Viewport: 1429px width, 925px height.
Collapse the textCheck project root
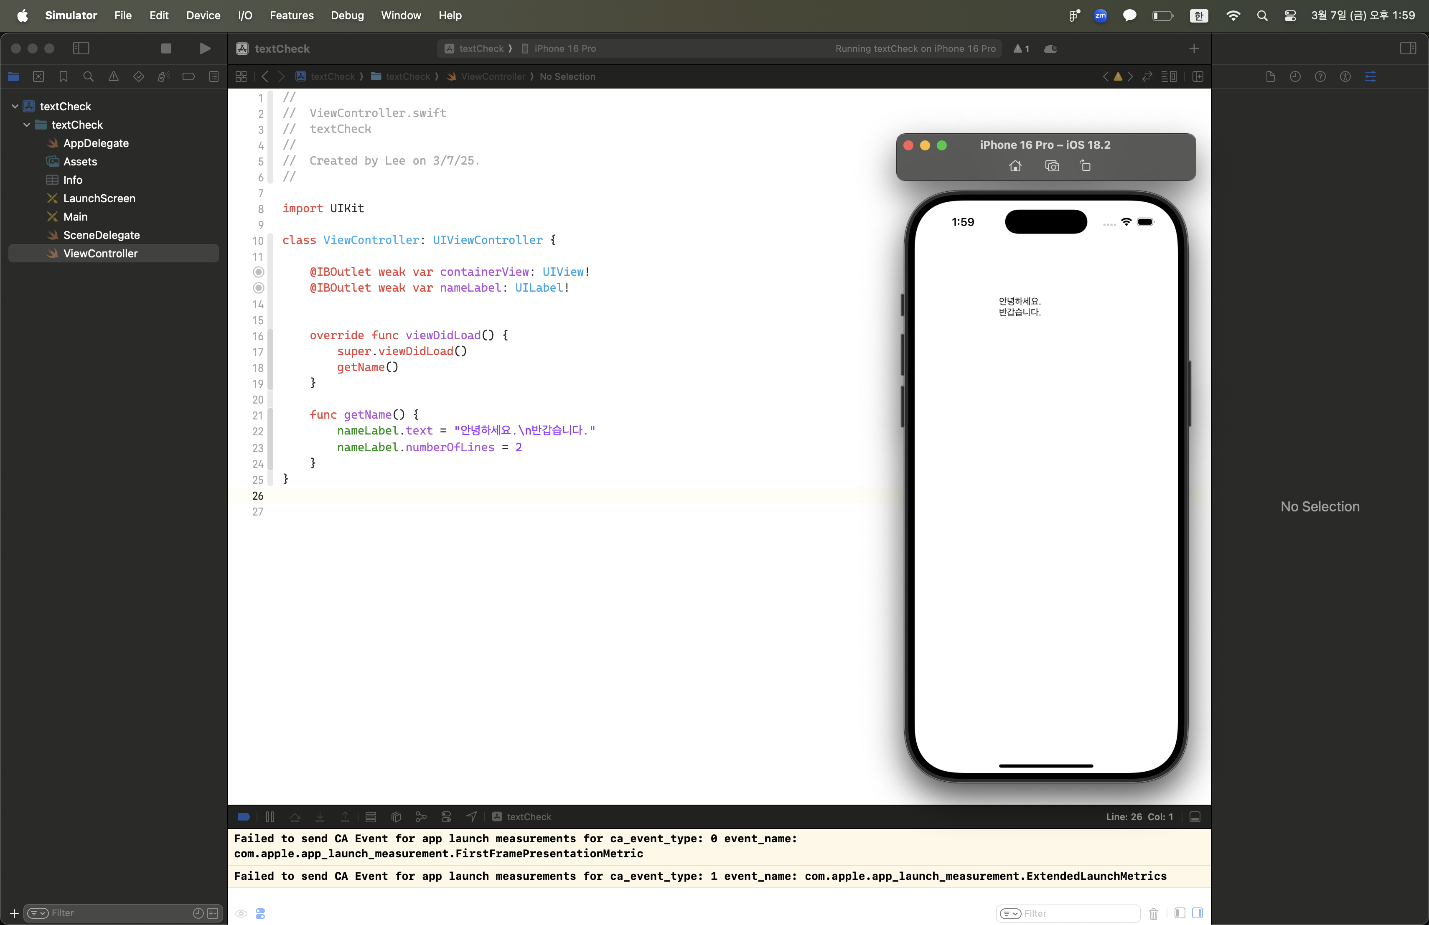pyautogui.click(x=15, y=106)
